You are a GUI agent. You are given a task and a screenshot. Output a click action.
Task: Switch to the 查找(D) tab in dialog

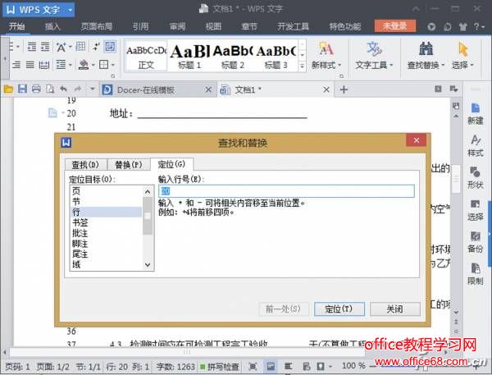[x=85, y=165]
